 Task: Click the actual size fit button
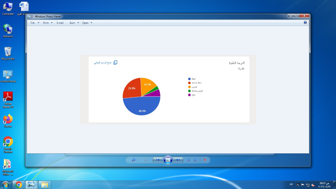pyautogui.click(x=146, y=160)
